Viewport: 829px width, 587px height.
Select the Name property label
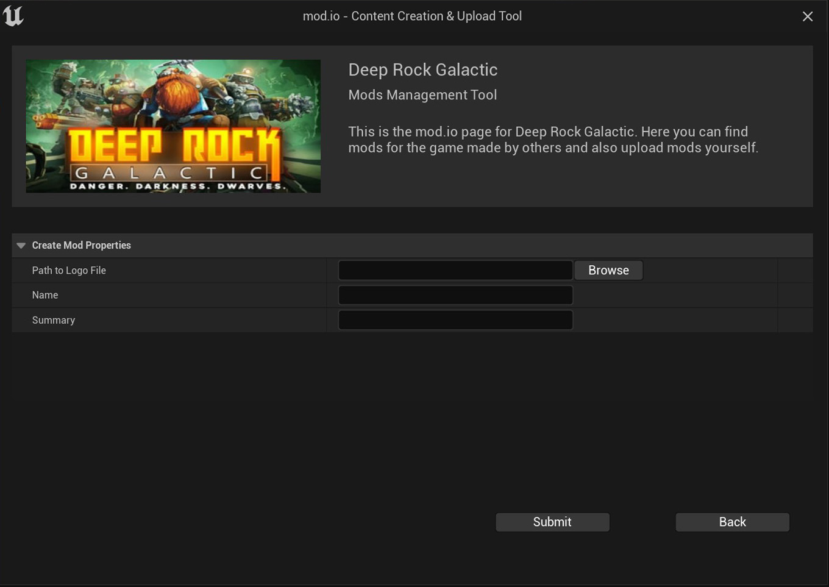pyautogui.click(x=45, y=295)
